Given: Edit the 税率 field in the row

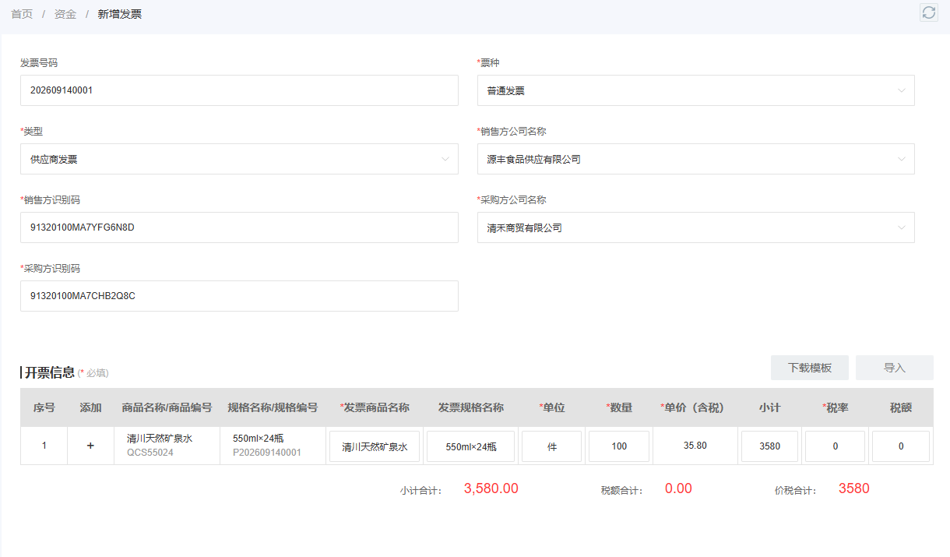Looking at the screenshot, I should [835, 446].
